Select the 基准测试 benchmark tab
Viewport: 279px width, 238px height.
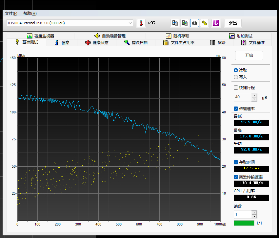pos(27,42)
